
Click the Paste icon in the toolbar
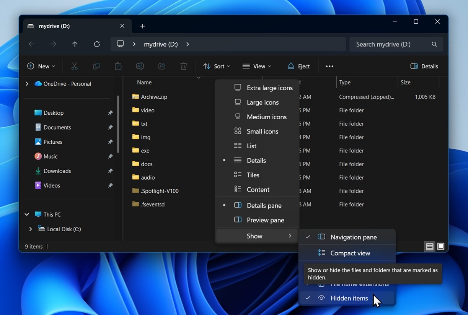(118, 66)
